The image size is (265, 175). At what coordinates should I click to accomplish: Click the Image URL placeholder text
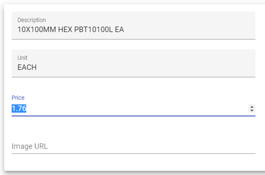[x=30, y=146]
